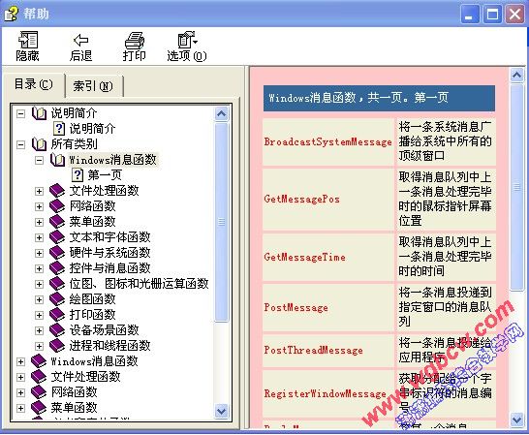Open the BroadcastSystemMessage function link
This screenshot has width=529, height=435.
pyautogui.click(x=327, y=141)
